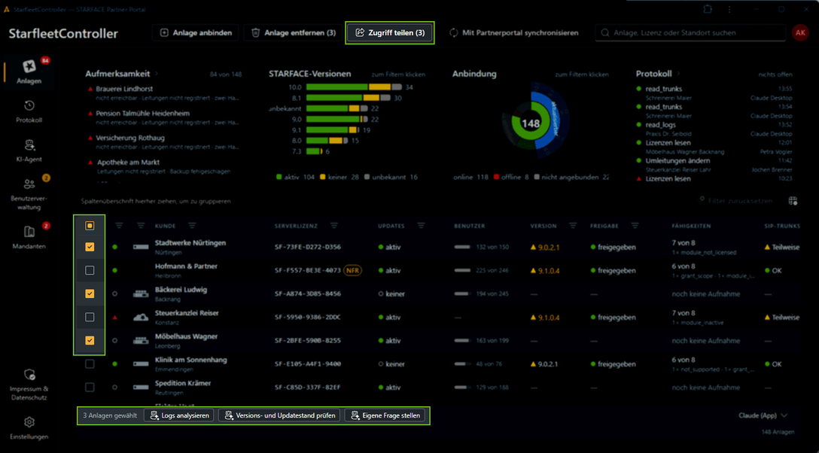Click the filter icon next to VERSION header
819x453 pixels.
click(573, 226)
